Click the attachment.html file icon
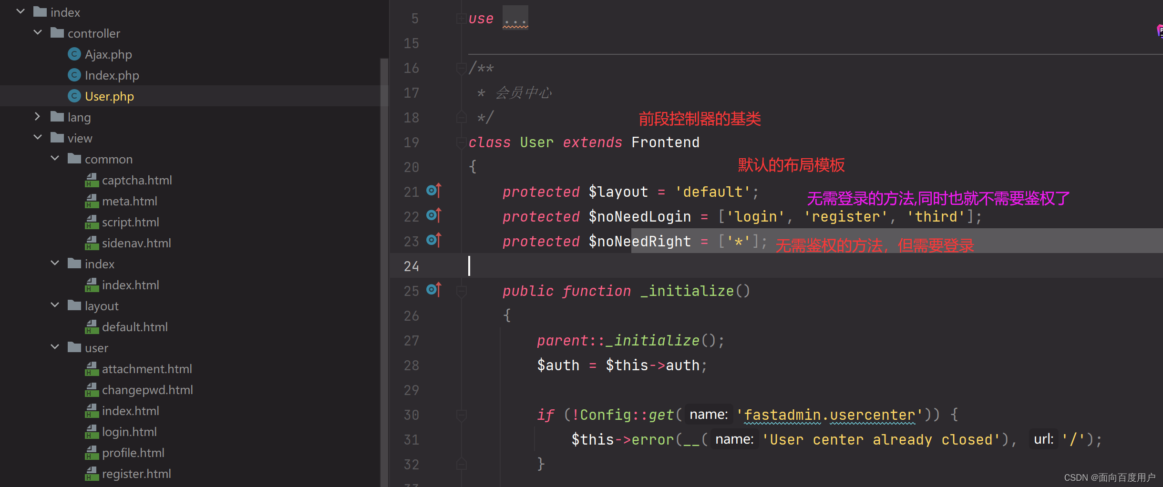The width and height of the screenshot is (1163, 487). pyautogui.click(x=92, y=369)
